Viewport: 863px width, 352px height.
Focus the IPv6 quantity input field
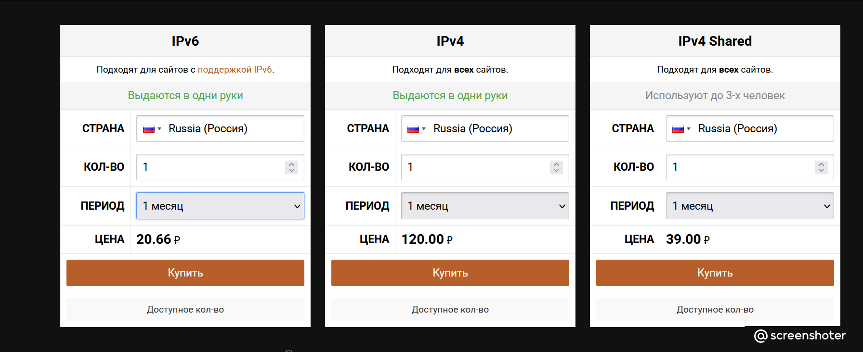(209, 167)
